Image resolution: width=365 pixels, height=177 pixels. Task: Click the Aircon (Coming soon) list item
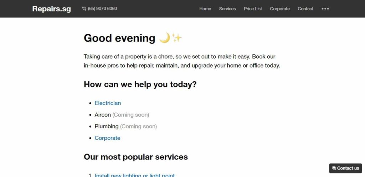122,115
